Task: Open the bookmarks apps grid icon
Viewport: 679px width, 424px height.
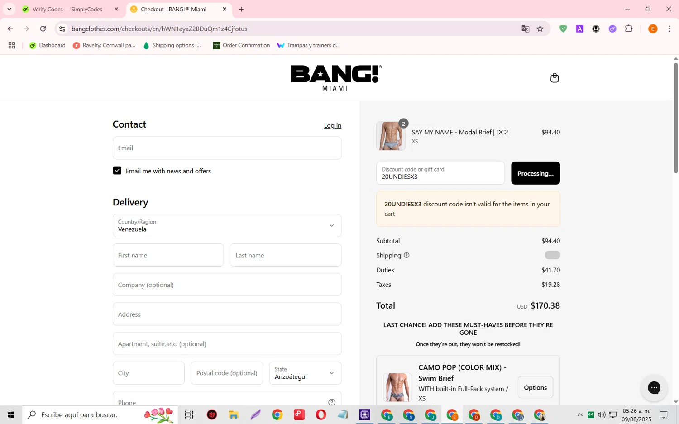Action: pyautogui.click(x=12, y=45)
